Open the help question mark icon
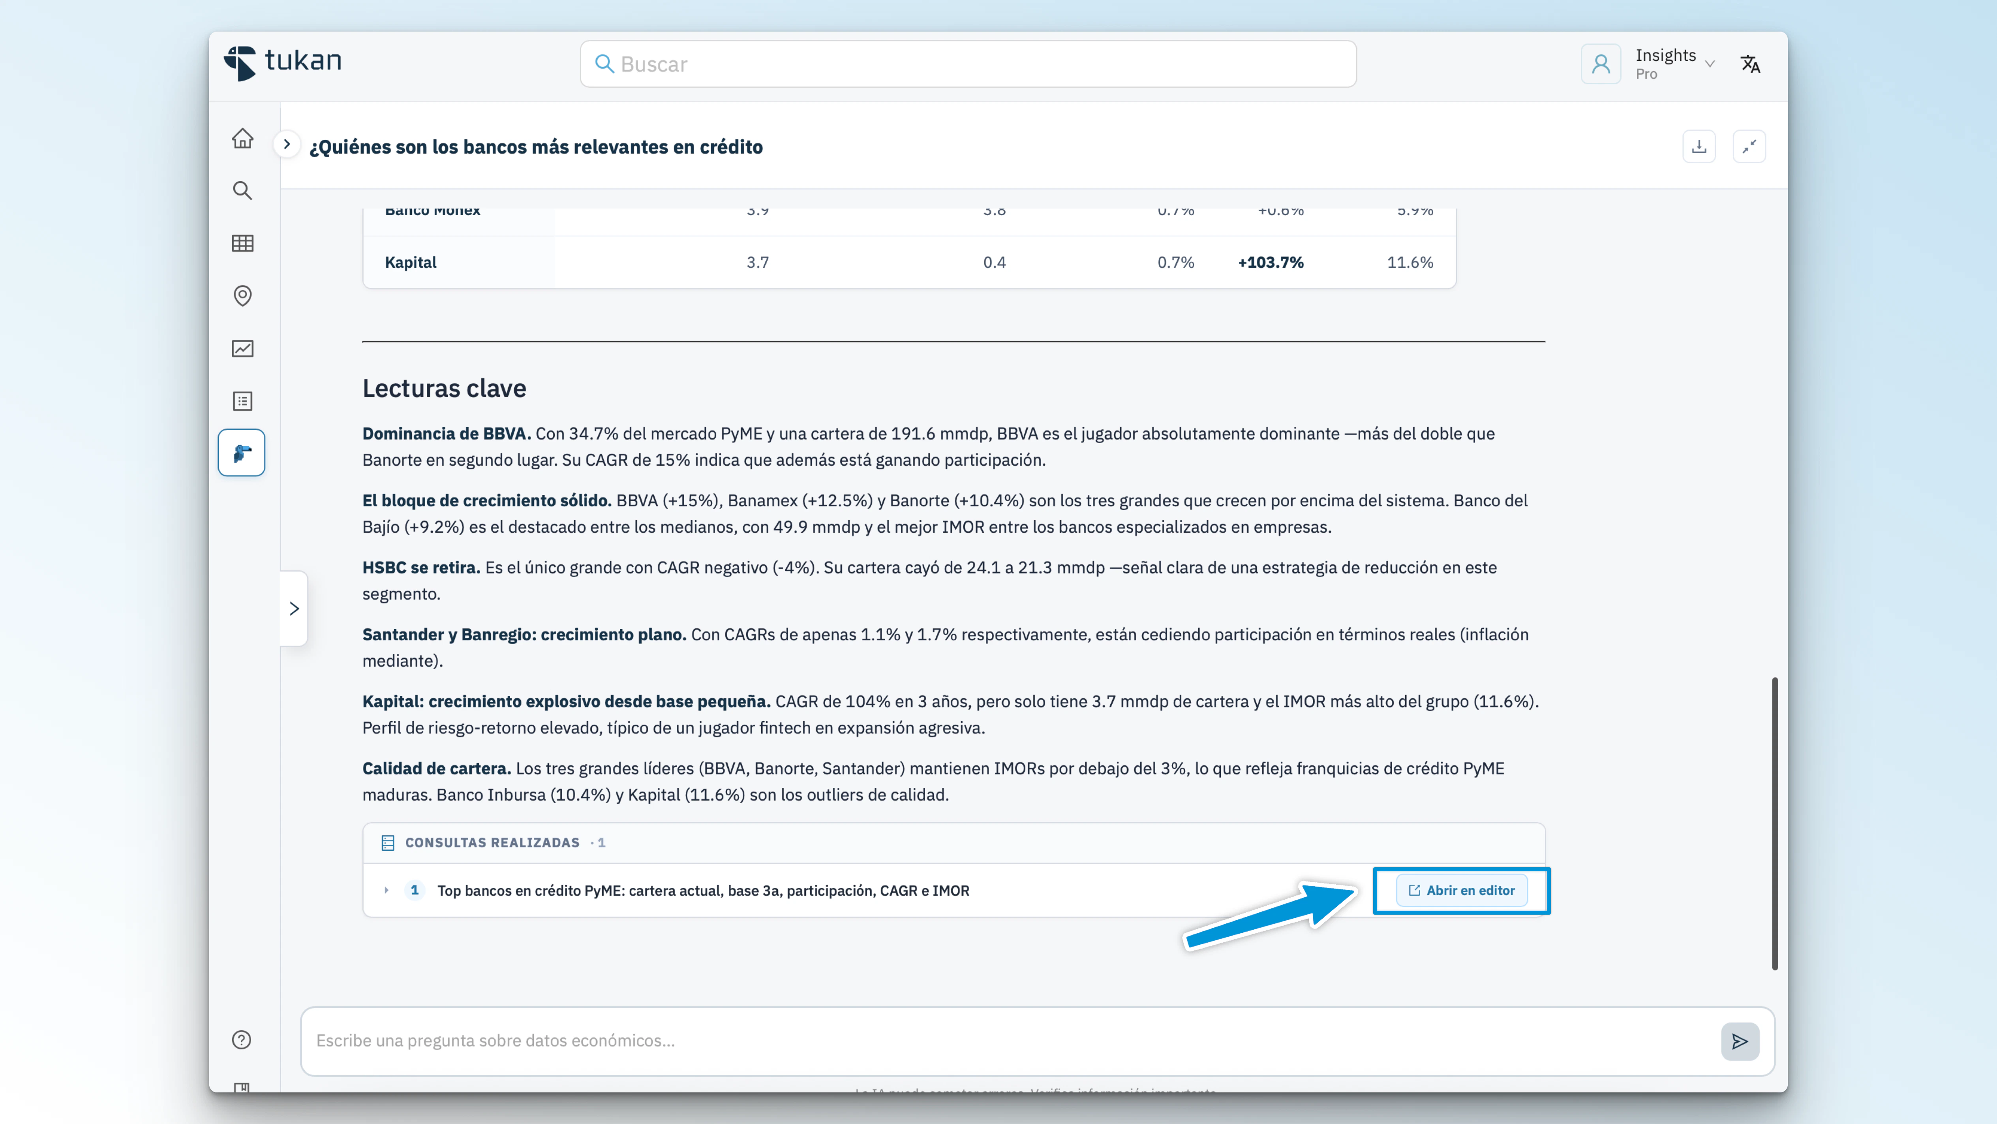 coord(242,1039)
